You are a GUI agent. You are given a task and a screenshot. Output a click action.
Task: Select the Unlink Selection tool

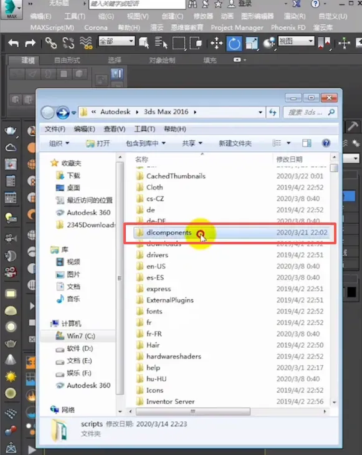(69, 43)
